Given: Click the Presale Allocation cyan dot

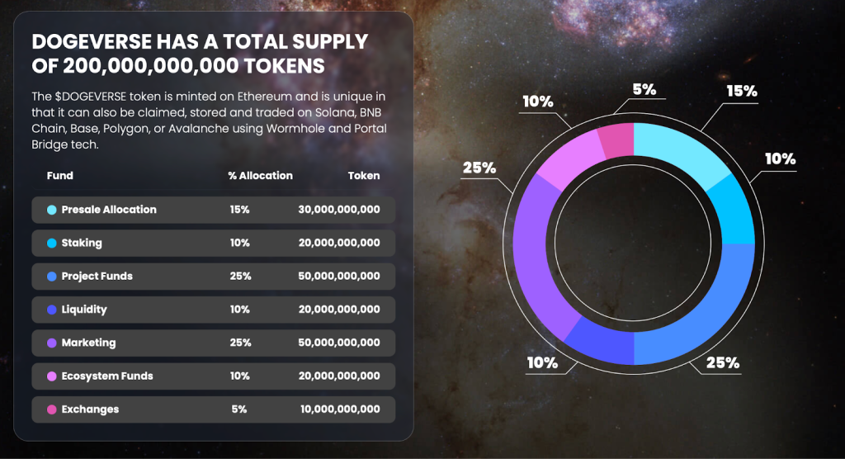Looking at the screenshot, I should tap(52, 210).
